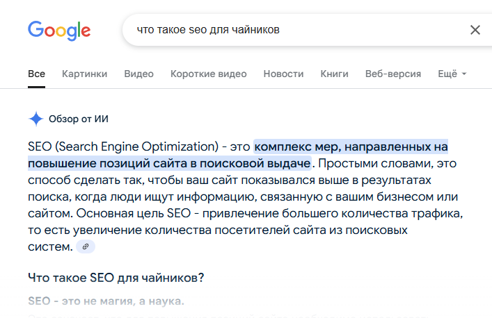Click the highlighted phrase 'повышение позиций сайта в поисковой выдаче'
Screen dimensions: 492x318
tap(169, 163)
